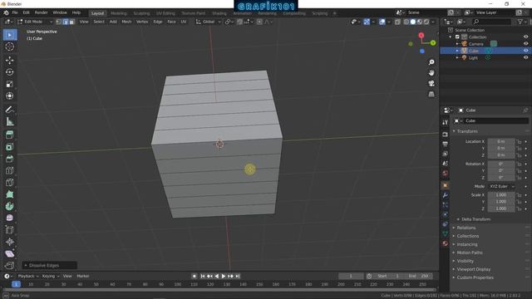Viewport: 532px width, 299px height.
Task: Click the viewport zoom magnifier icon
Action: coord(431,62)
